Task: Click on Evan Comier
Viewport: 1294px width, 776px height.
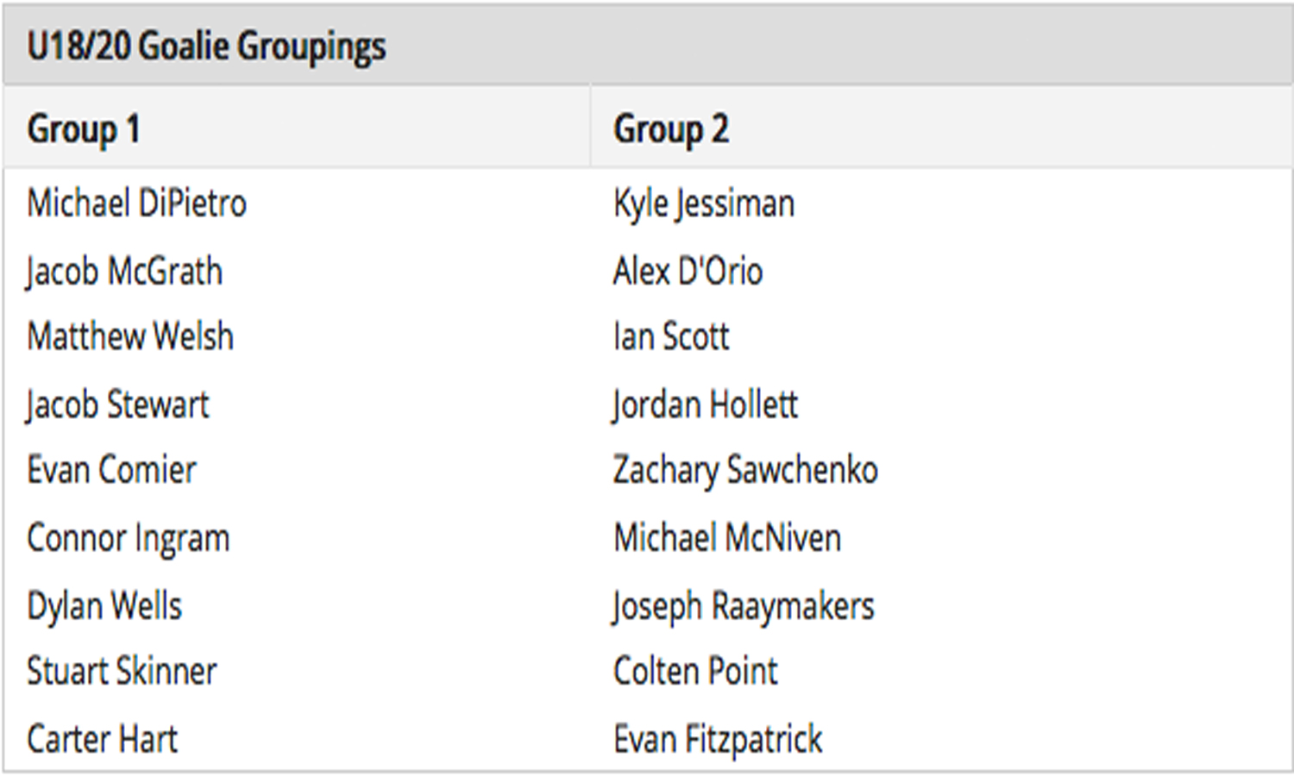Action: tap(111, 470)
